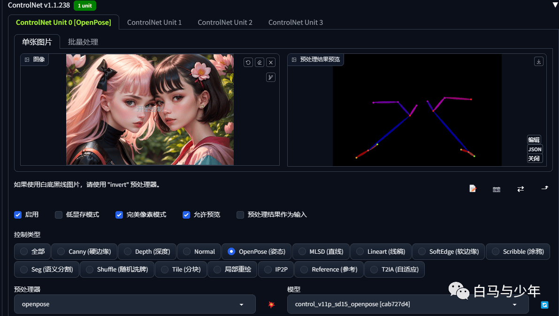Run preprocessor with the red explosion icon
The width and height of the screenshot is (559, 316).
point(272,305)
